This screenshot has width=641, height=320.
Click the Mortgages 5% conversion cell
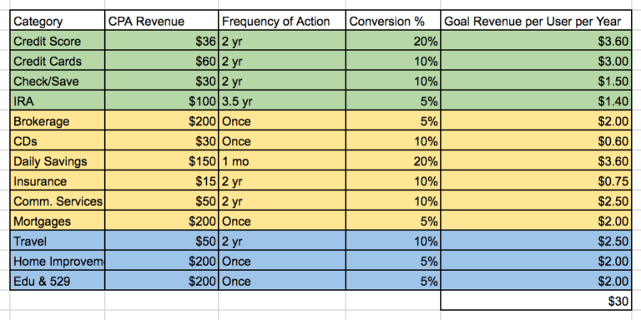pos(393,221)
